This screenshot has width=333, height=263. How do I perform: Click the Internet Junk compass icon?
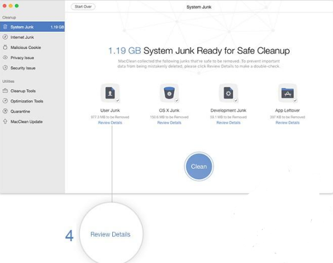click(x=5, y=37)
